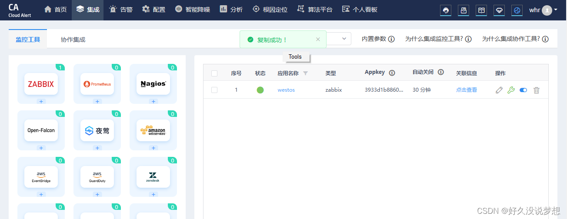Click the 为什么集成协作工具? link
Screen dimensions: 567x219
coord(511,39)
